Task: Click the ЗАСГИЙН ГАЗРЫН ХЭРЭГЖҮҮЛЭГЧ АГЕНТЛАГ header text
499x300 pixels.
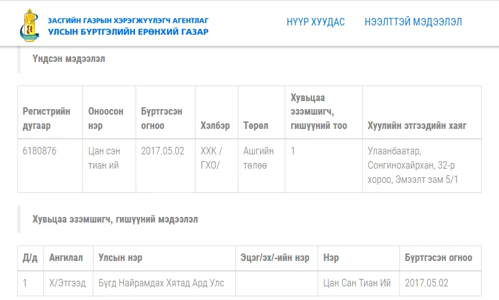Action: pyautogui.click(x=128, y=20)
